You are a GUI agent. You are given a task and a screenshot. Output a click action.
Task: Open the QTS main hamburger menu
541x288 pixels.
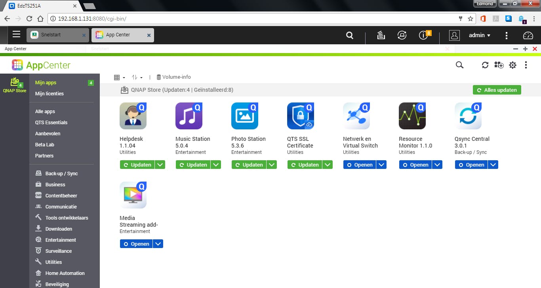tap(16, 34)
